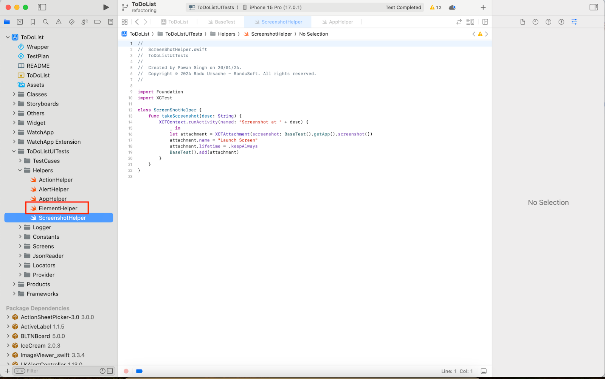
Task: Click the branch icon beside ToDoList refactoring
Action: 125,7
